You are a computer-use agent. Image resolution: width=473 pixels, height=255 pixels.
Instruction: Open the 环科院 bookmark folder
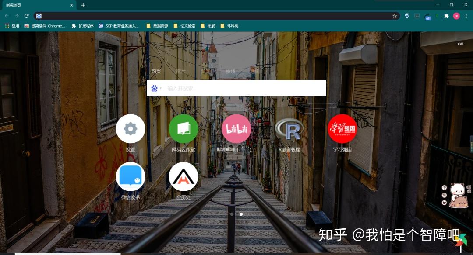tap(229, 26)
